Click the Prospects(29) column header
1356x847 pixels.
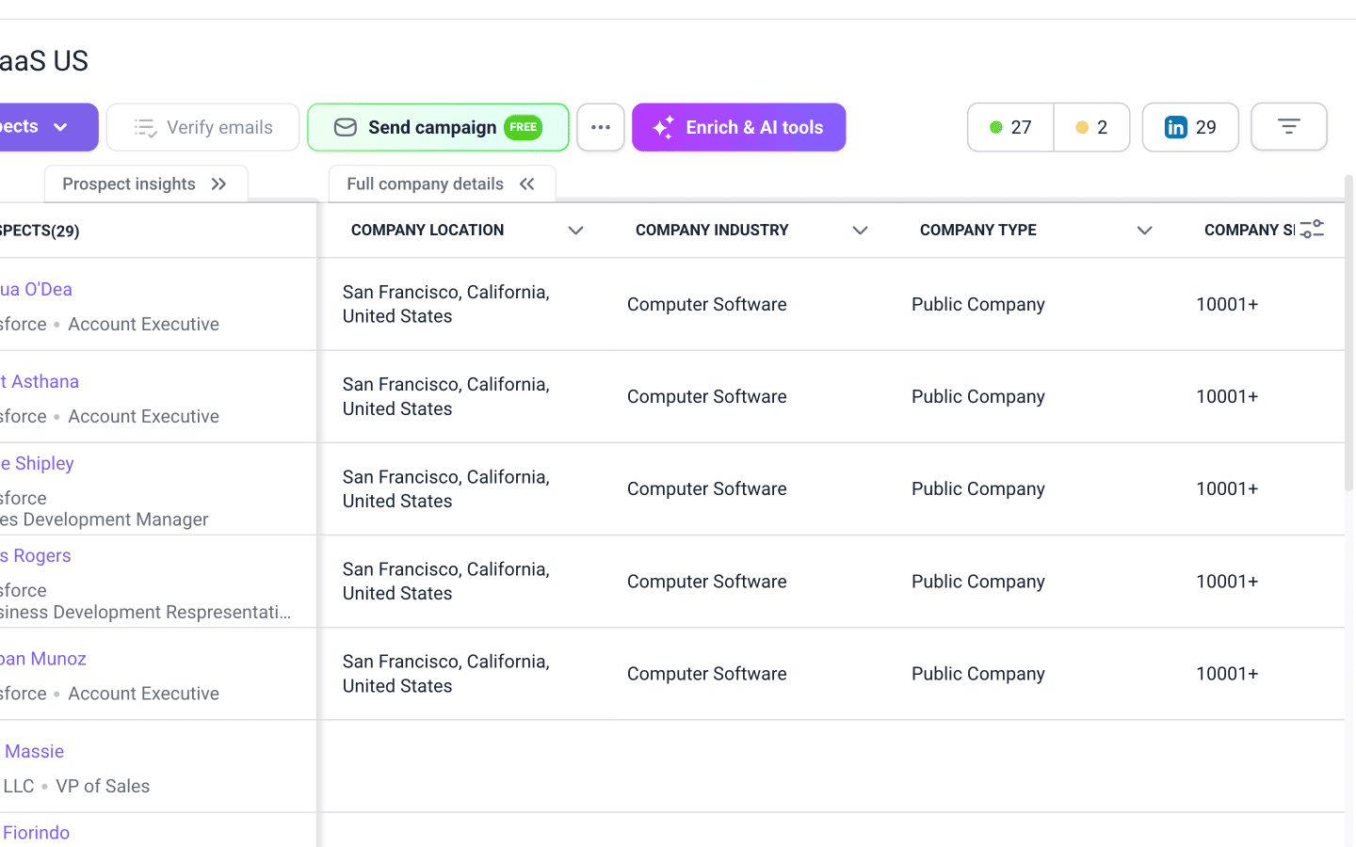click(x=40, y=231)
